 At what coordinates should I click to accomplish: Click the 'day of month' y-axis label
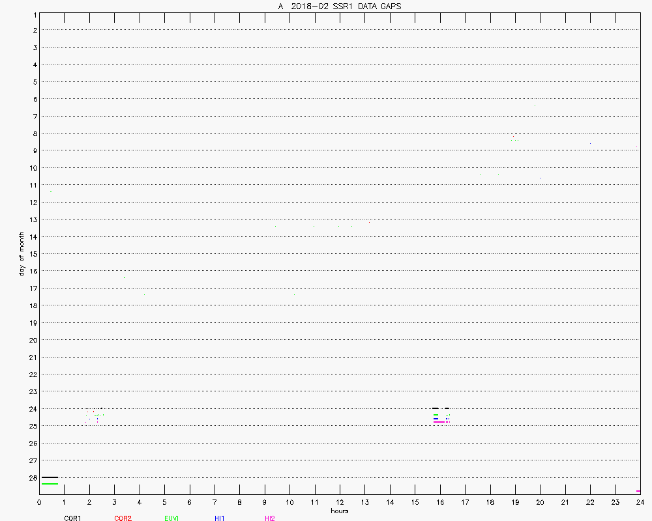tap(22, 253)
